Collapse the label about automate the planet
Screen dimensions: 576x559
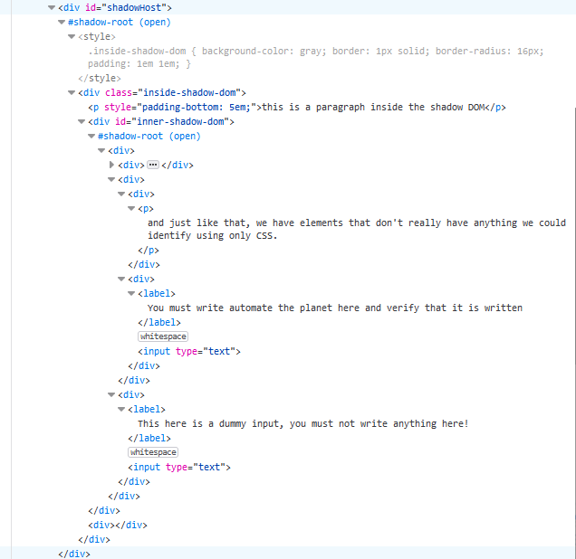(131, 293)
